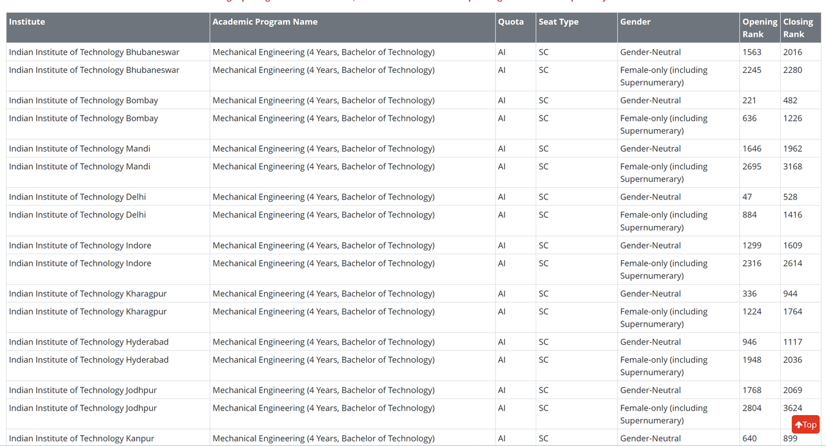
Task: Select closing rank value 2280
Action: tap(792, 70)
